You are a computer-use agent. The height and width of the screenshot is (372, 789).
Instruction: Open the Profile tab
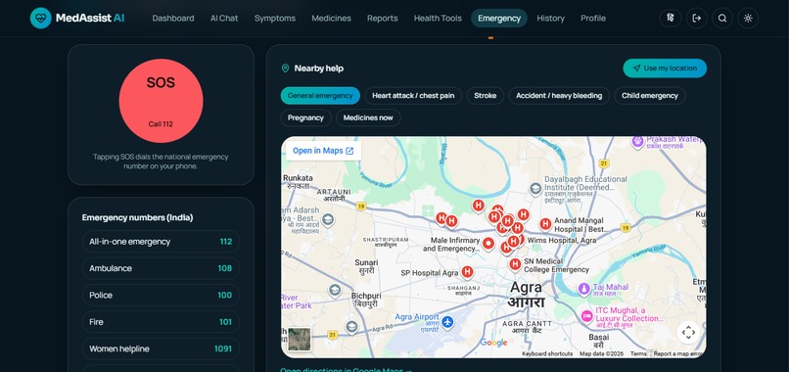[593, 19]
